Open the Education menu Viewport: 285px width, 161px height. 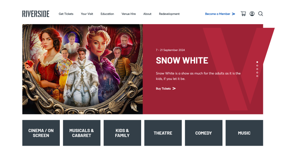107,14
